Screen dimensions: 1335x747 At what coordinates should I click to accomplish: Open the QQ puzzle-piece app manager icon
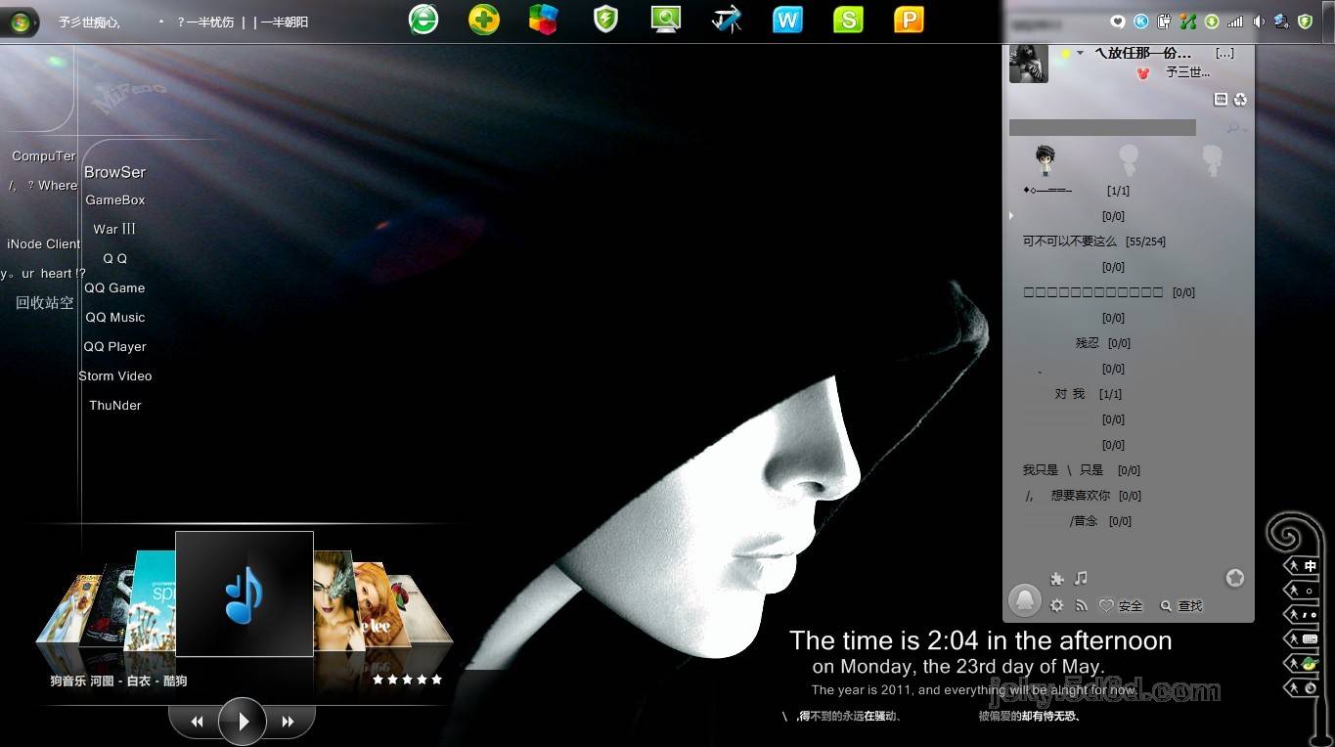pos(1057,579)
